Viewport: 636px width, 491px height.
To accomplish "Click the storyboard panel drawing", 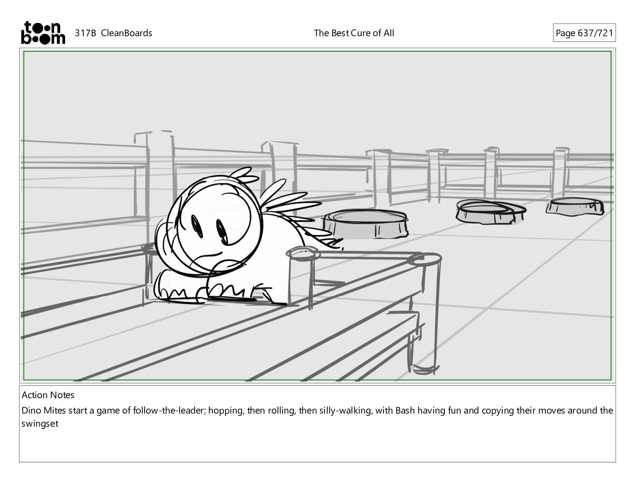I will tap(317, 216).
